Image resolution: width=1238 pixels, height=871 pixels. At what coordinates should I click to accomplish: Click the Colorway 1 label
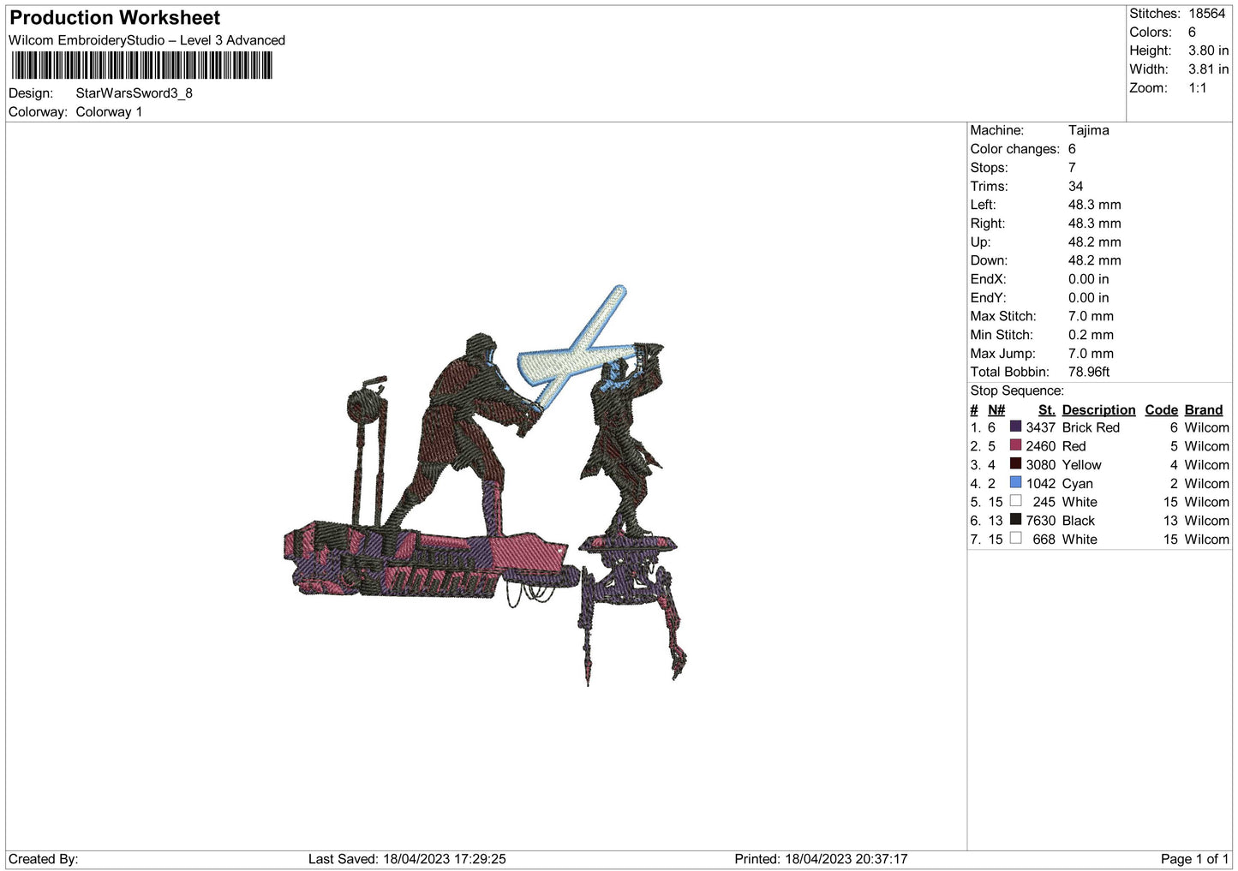pyautogui.click(x=108, y=111)
